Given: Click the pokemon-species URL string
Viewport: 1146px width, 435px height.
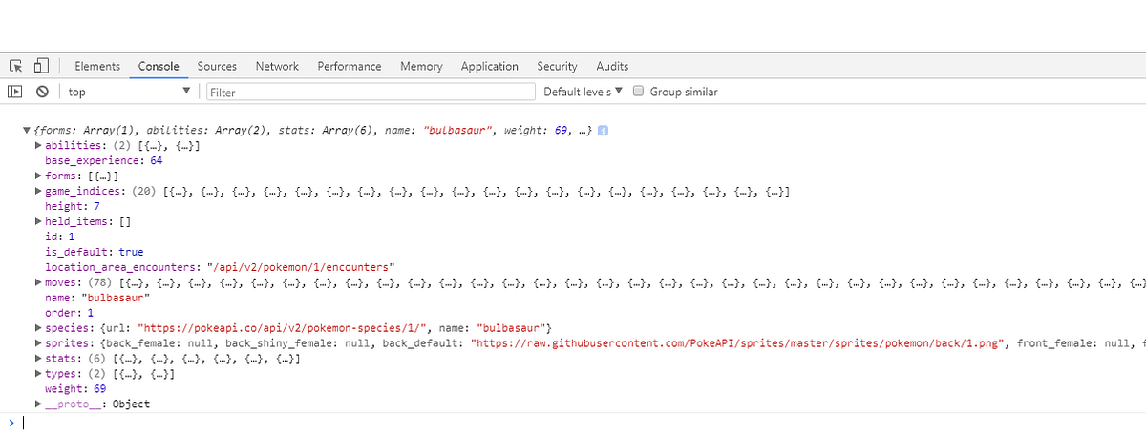Looking at the screenshot, I should (x=284, y=328).
